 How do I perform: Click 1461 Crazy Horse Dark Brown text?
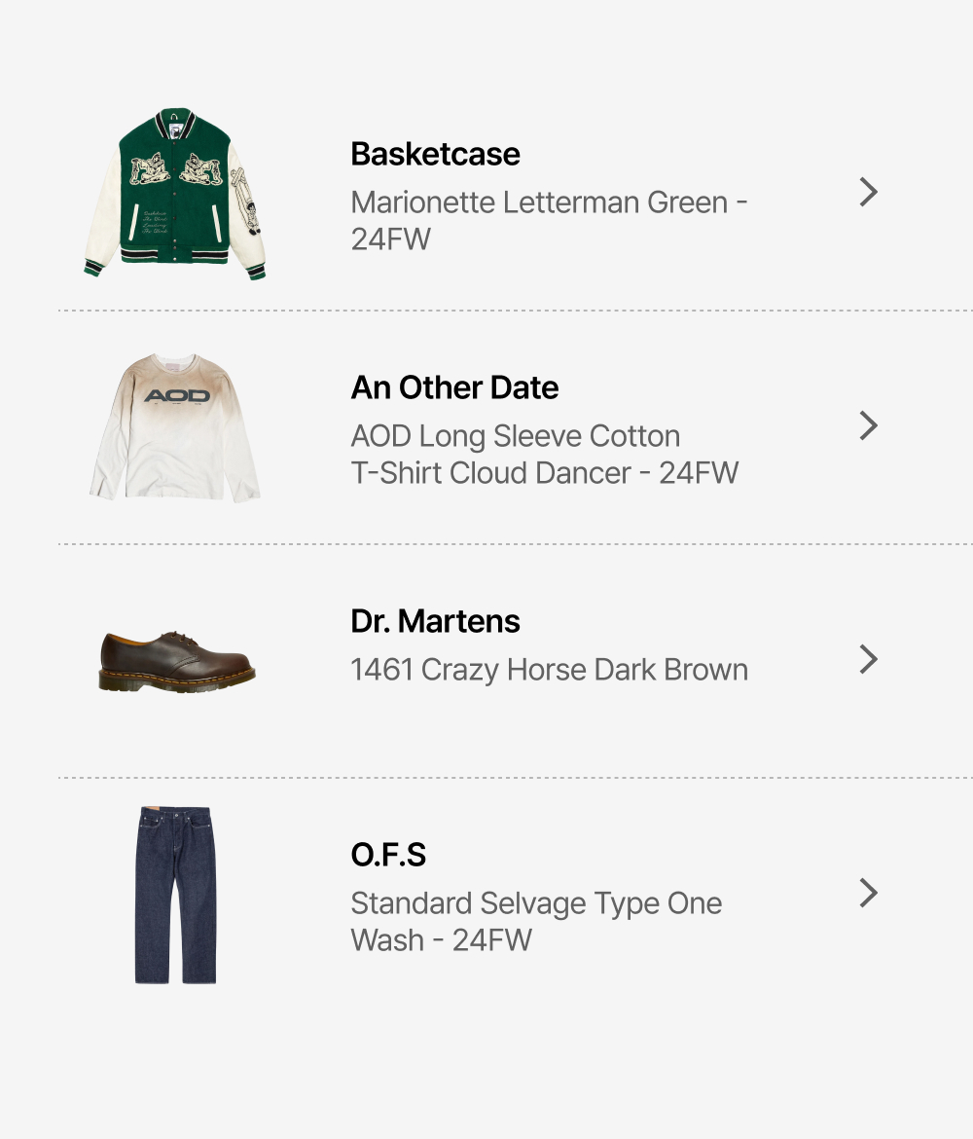[549, 670]
